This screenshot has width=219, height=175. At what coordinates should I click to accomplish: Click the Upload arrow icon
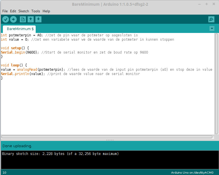click(14, 19)
